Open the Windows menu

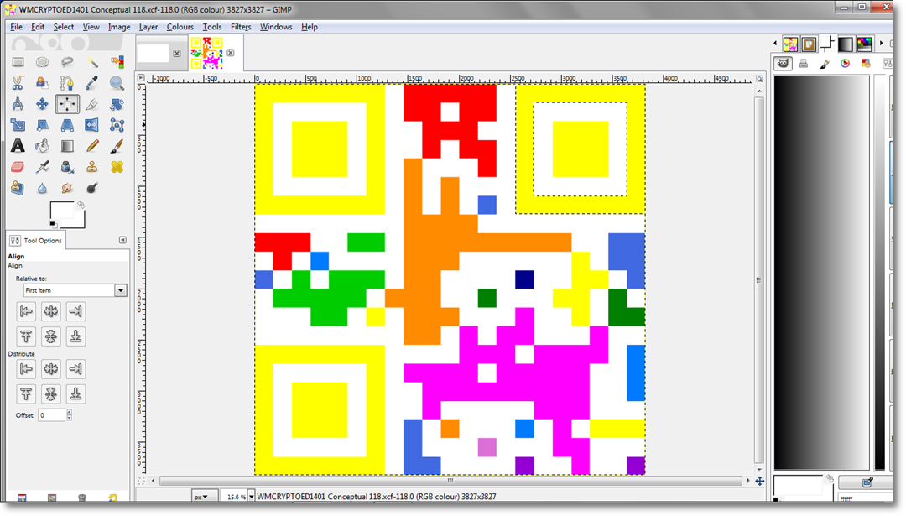click(276, 27)
